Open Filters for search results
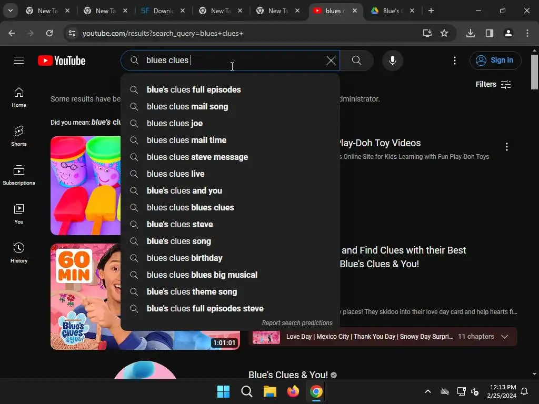 tap(493, 85)
